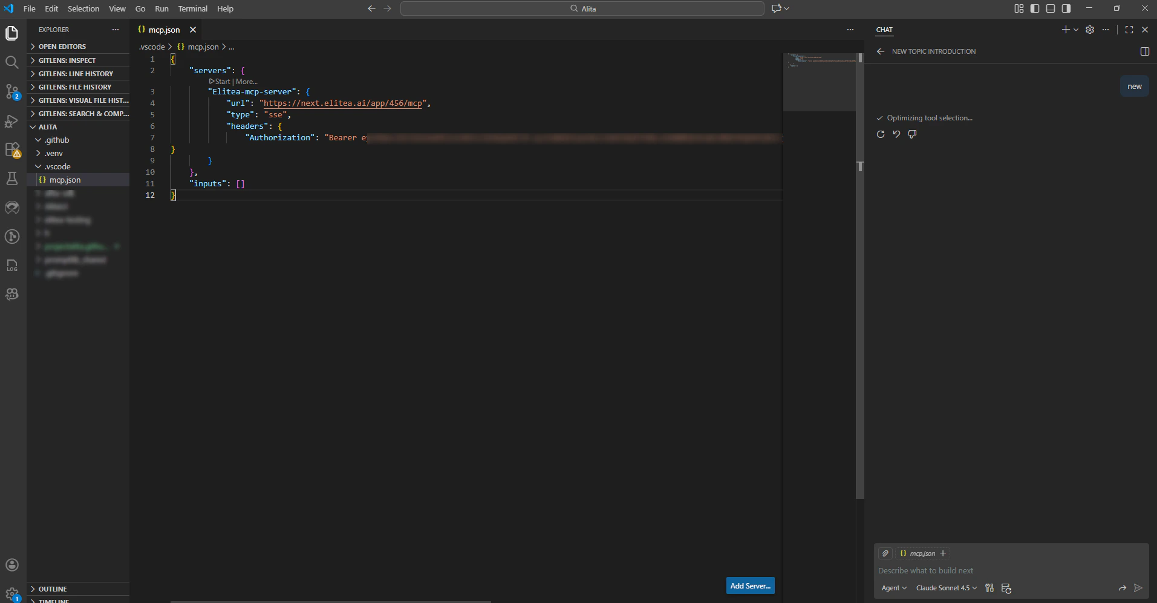Open the Testing flask icon in activity bar
1157x603 pixels.
11,178
